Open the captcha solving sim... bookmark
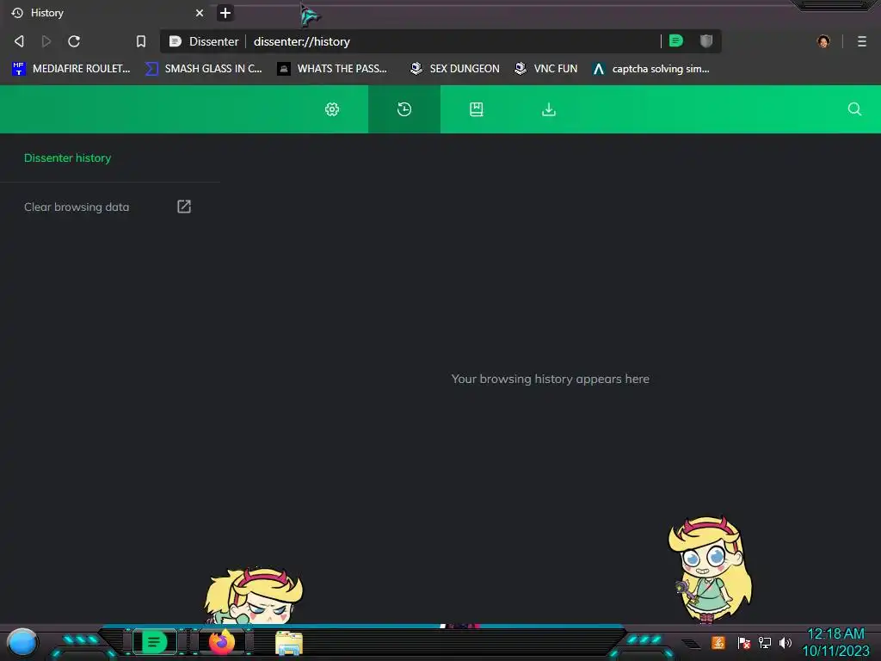881x661 pixels. click(651, 69)
